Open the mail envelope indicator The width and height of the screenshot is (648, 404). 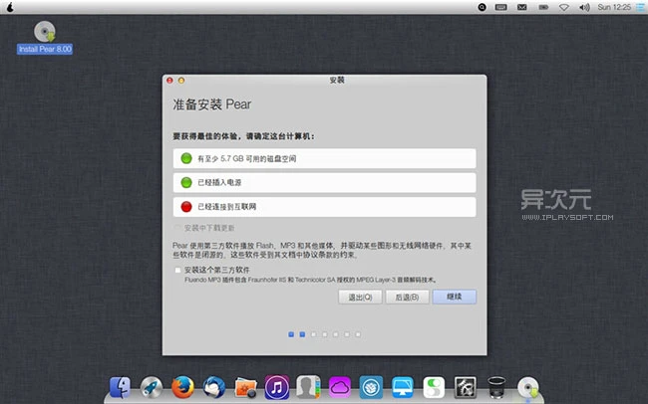522,7
